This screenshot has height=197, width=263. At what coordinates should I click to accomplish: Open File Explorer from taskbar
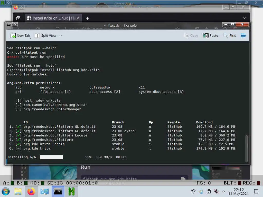point(18,191)
